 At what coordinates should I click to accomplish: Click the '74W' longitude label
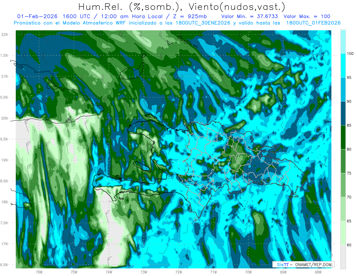(x=109, y=272)
